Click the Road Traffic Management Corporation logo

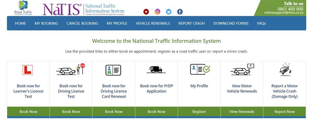[x=23, y=8]
